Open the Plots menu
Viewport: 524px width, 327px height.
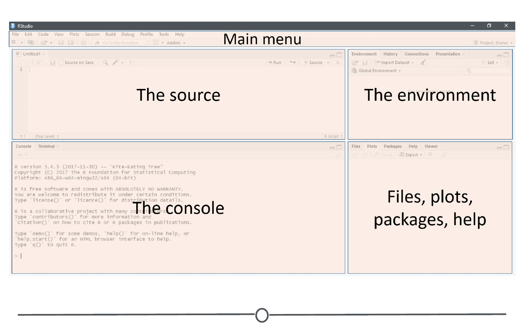click(x=74, y=34)
